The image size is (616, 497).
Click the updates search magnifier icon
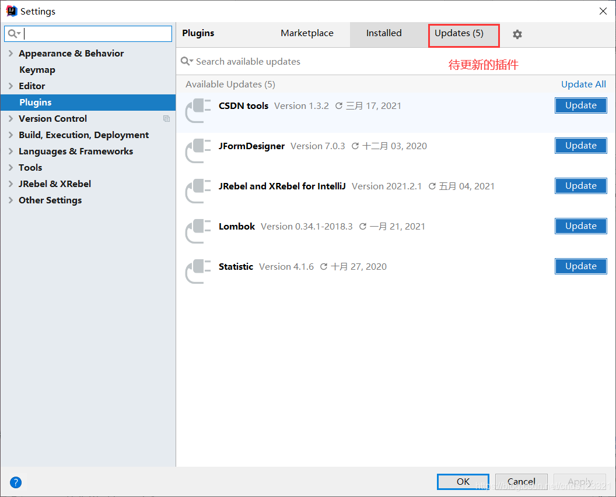point(187,61)
